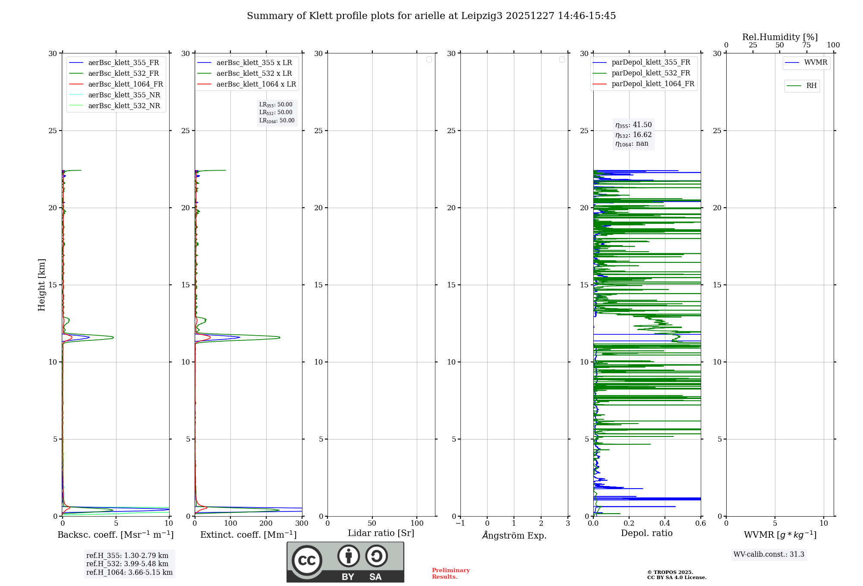The width and height of the screenshot is (863, 586).
Task: Click the Rel.Humidity [%] top axis label
Action: click(780, 37)
